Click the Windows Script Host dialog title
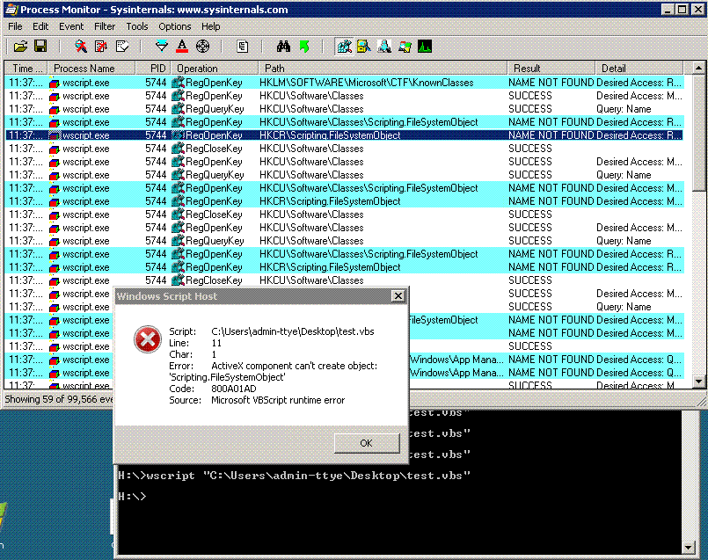Image resolution: width=708 pixels, height=560 pixels. [167, 296]
